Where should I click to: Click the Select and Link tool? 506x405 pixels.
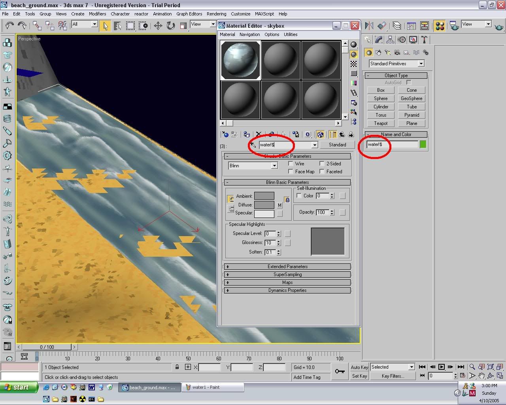pyautogui.click(x=37, y=26)
